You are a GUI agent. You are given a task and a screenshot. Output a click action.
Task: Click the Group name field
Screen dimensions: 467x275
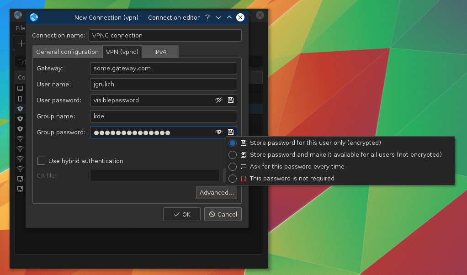[x=163, y=116]
